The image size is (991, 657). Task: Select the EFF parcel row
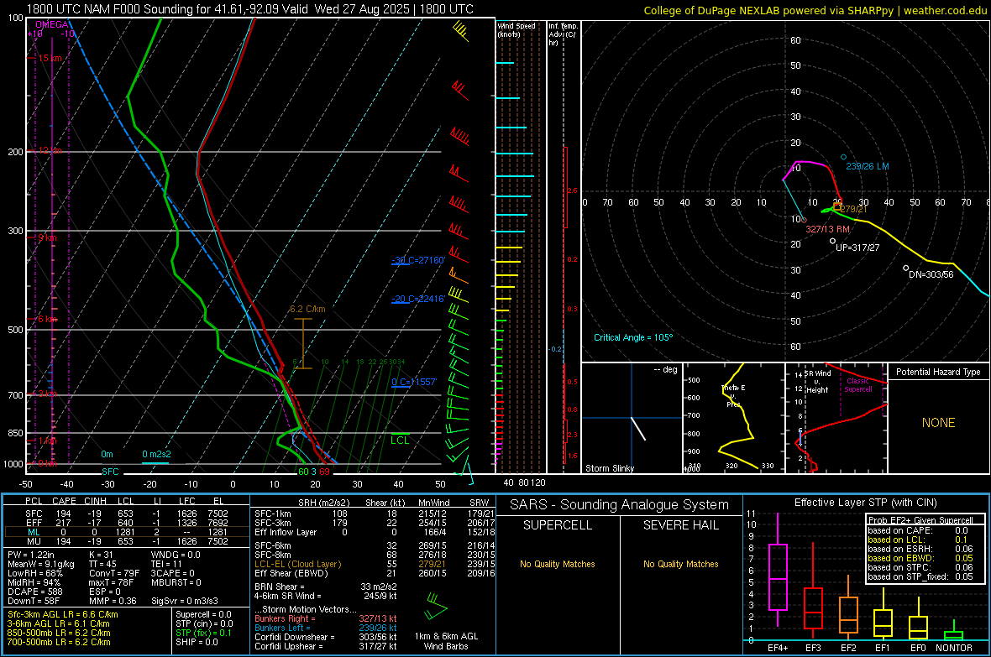(x=127, y=523)
